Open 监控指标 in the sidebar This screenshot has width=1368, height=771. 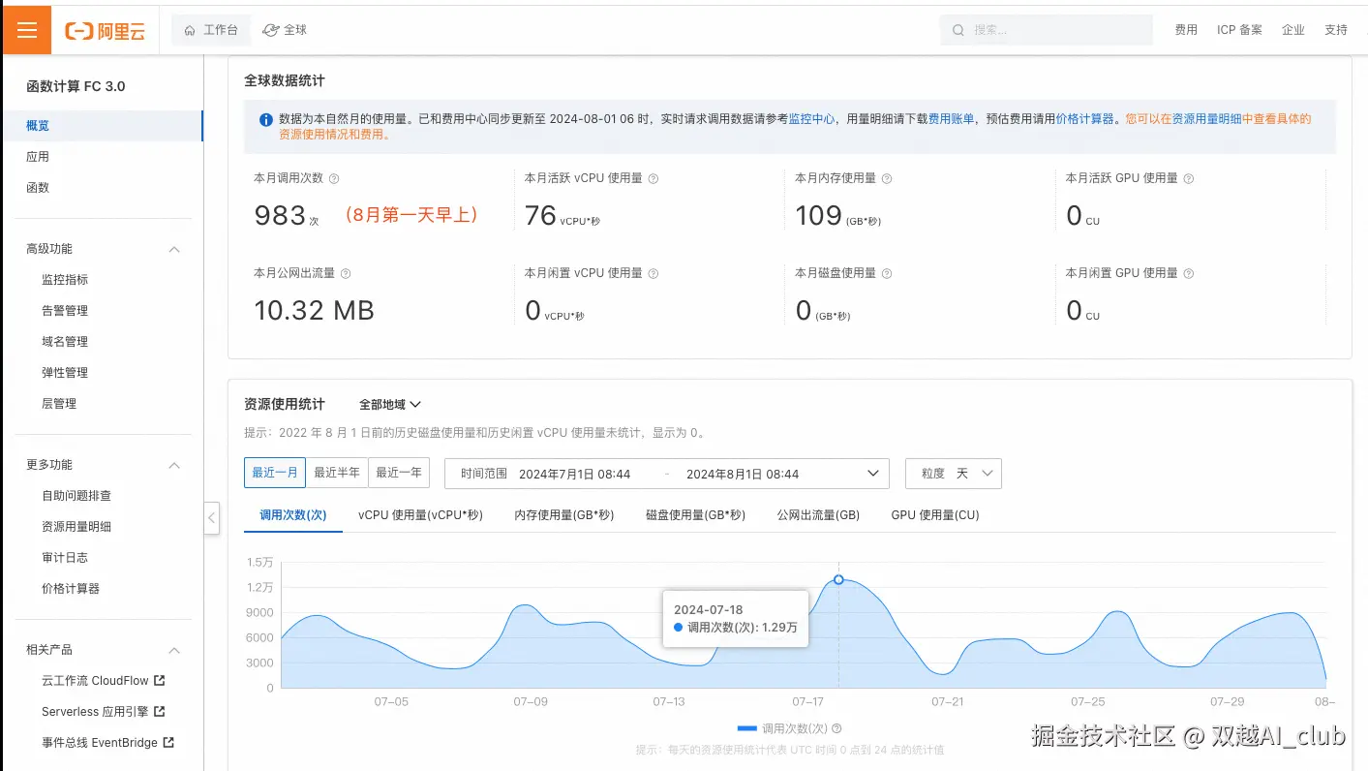[65, 280]
